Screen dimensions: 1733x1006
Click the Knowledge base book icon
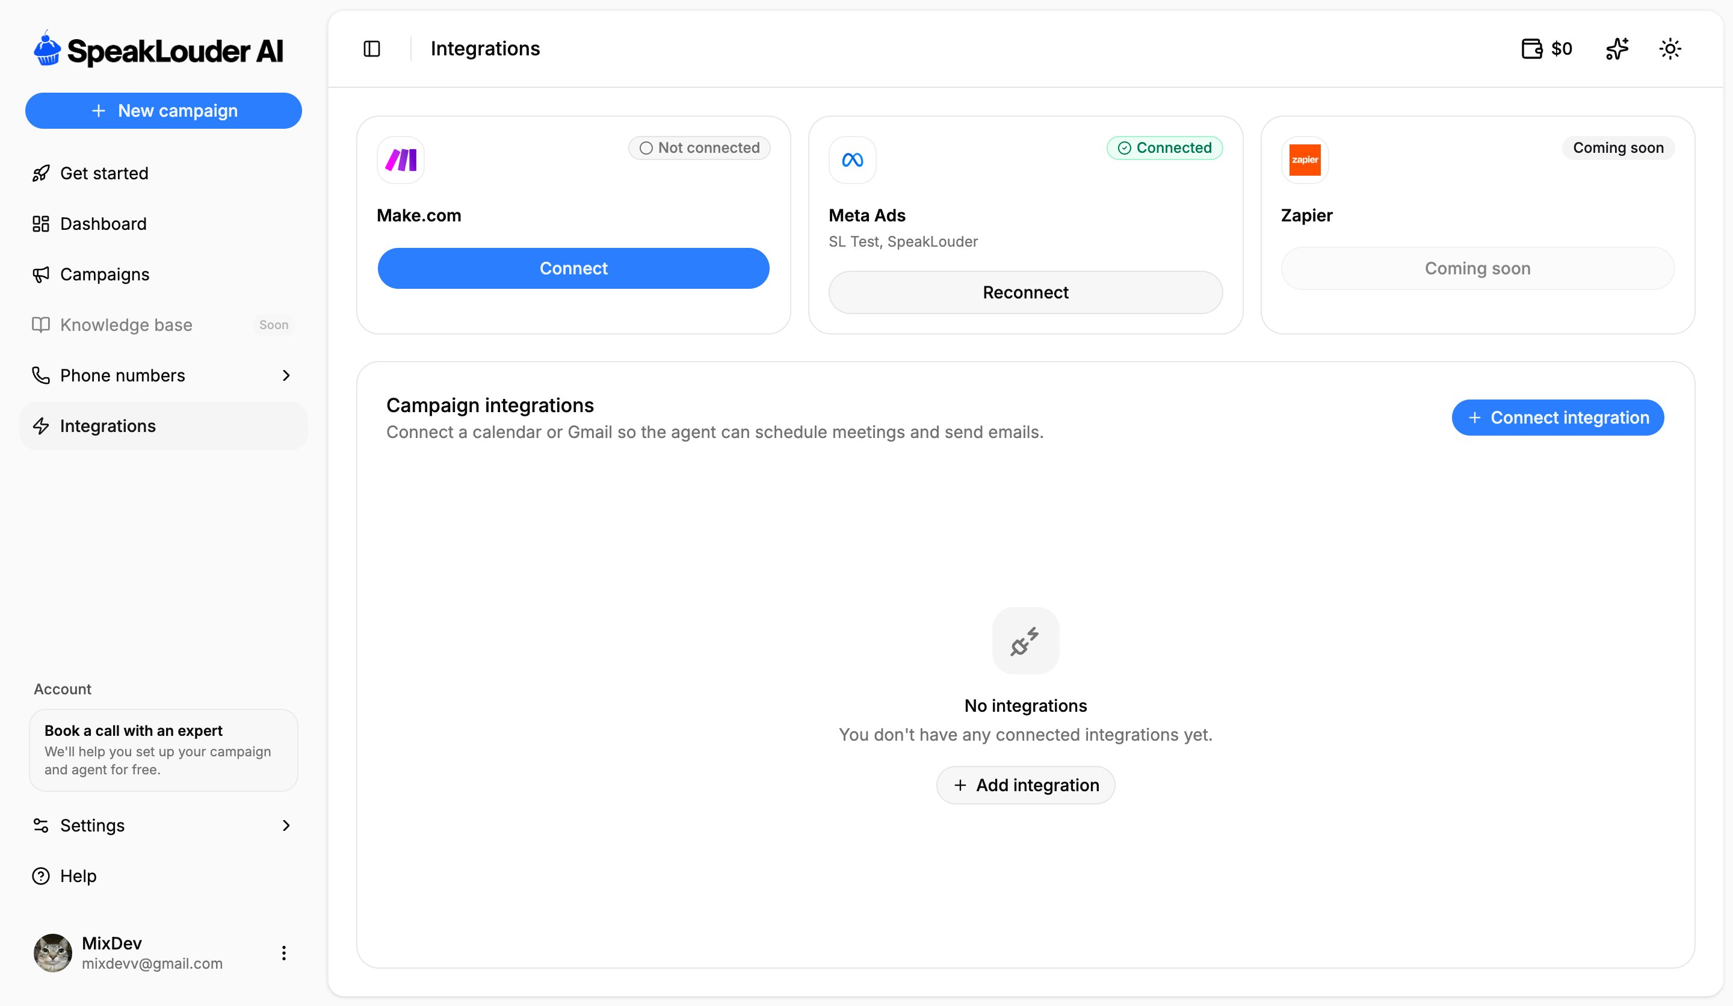coord(42,324)
